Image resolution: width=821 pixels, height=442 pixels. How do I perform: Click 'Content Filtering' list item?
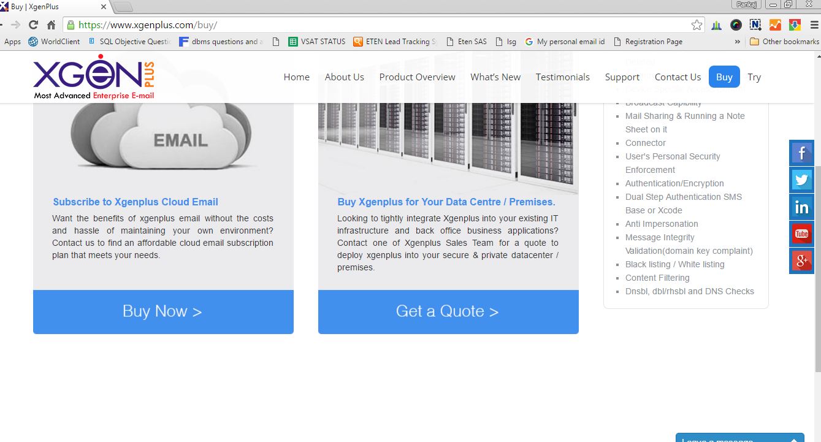click(x=657, y=278)
